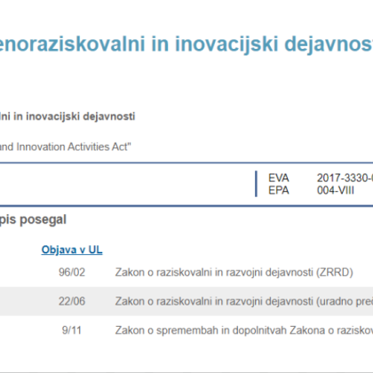373x373 pixels.
Task: Select the EVA number starting 2017-3330
Action: pos(345,178)
